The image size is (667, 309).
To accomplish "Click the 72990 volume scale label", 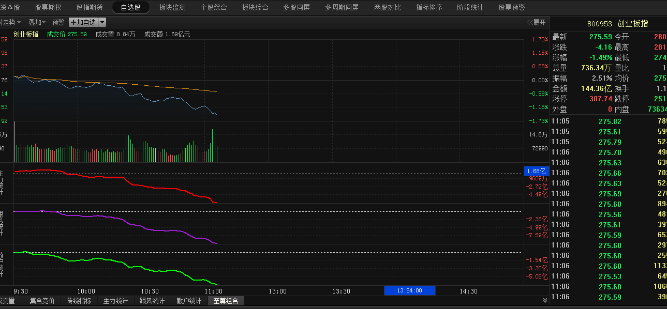I will (540, 148).
